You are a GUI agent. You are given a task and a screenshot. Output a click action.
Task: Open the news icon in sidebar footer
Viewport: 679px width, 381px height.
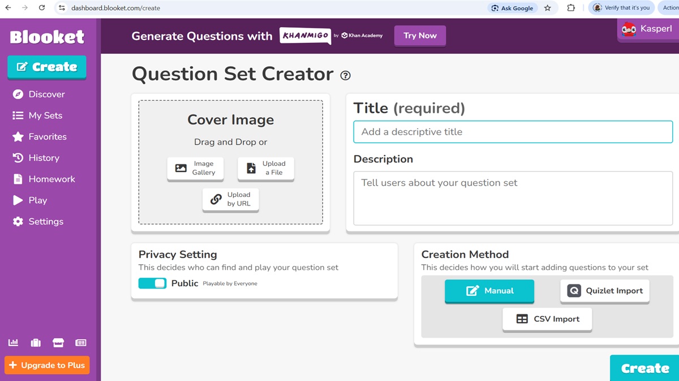coord(81,343)
